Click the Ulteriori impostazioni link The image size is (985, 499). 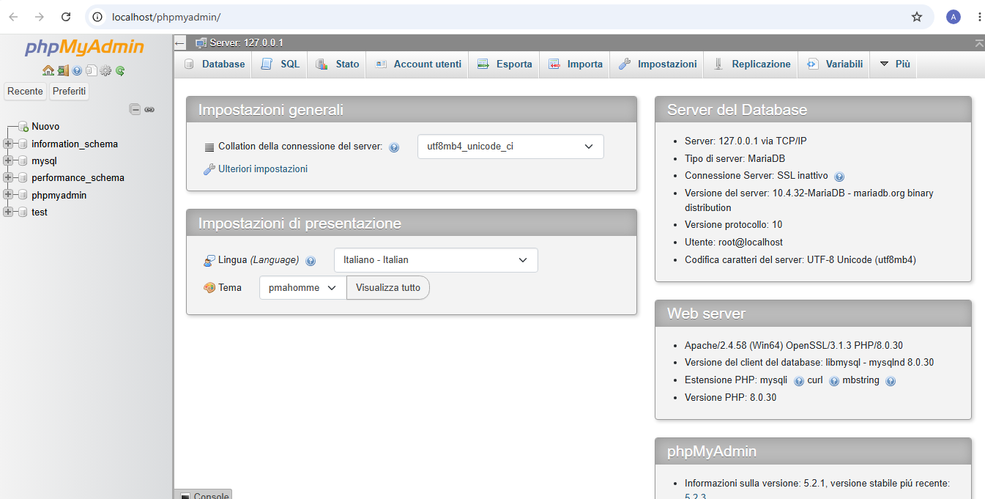pyautogui.click(x=263, y=169)
